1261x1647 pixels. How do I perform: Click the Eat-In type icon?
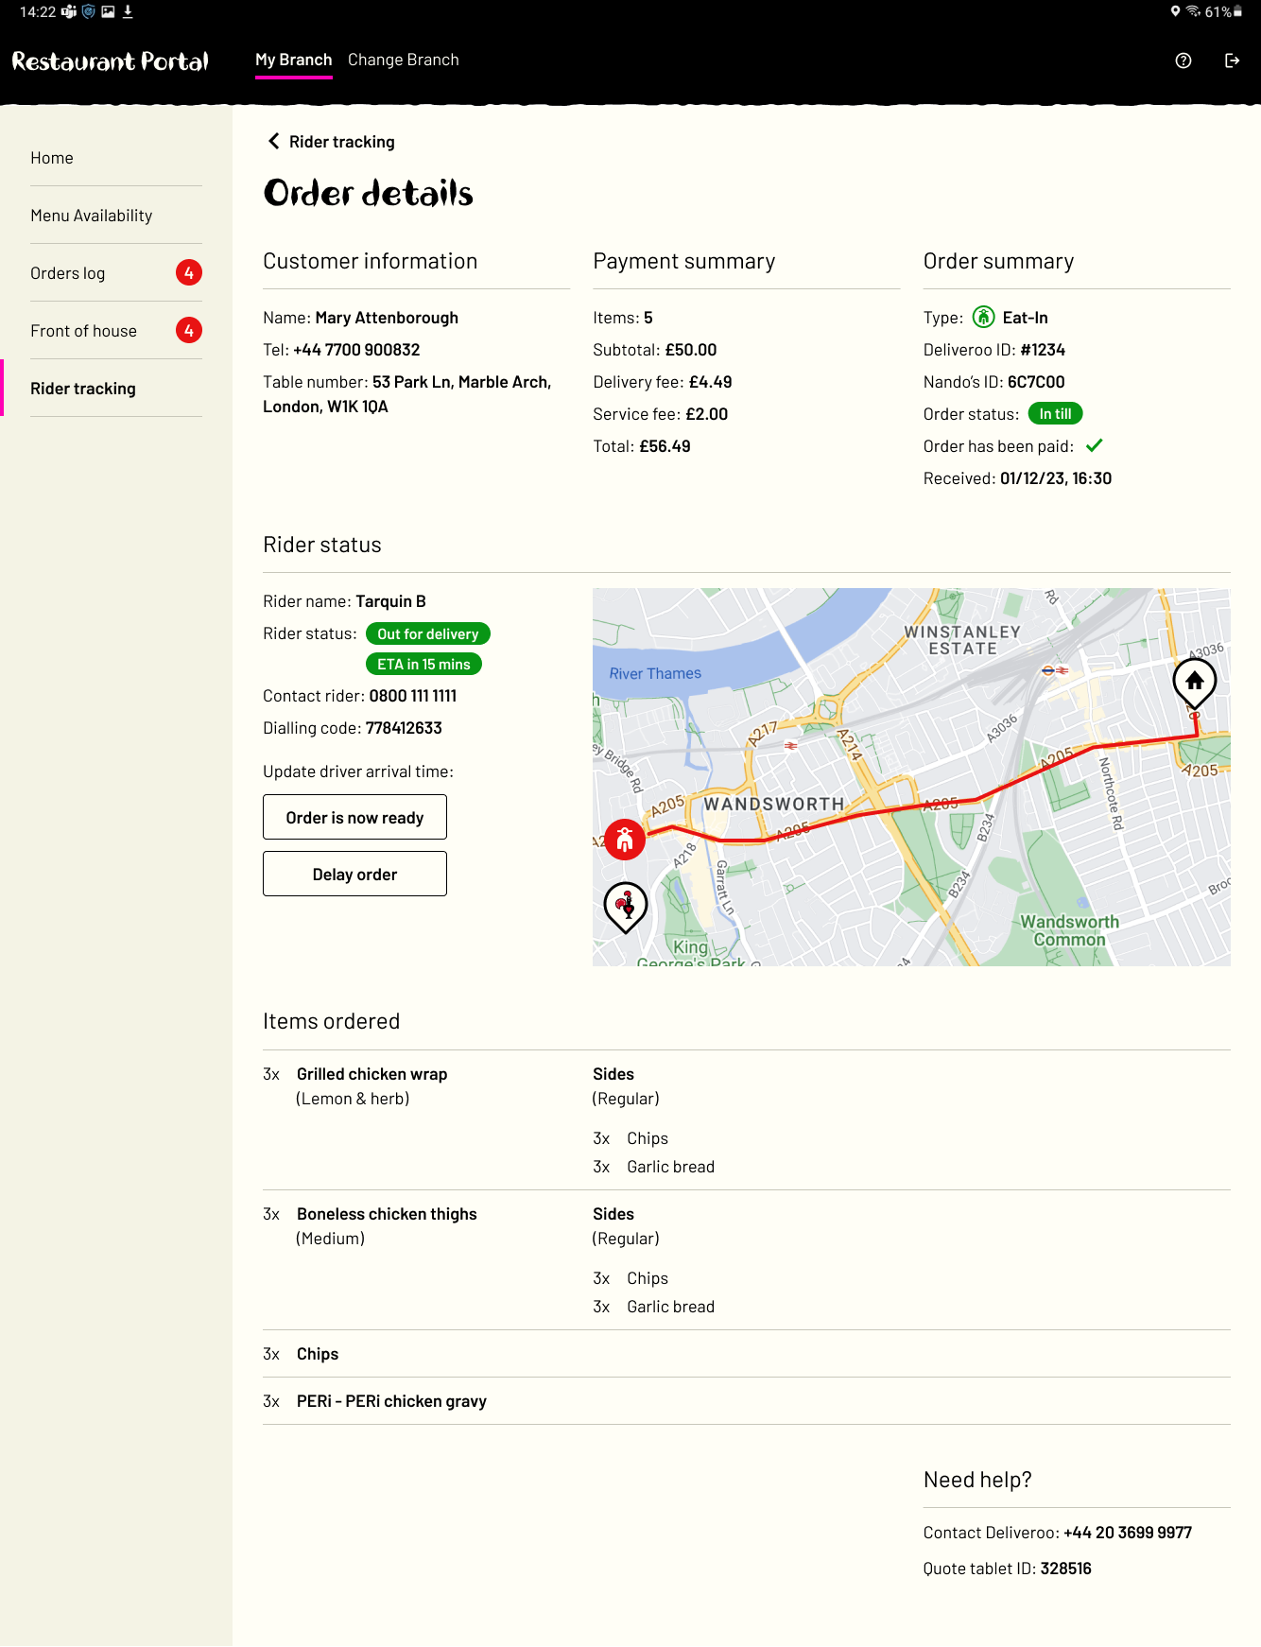(983, 317)
